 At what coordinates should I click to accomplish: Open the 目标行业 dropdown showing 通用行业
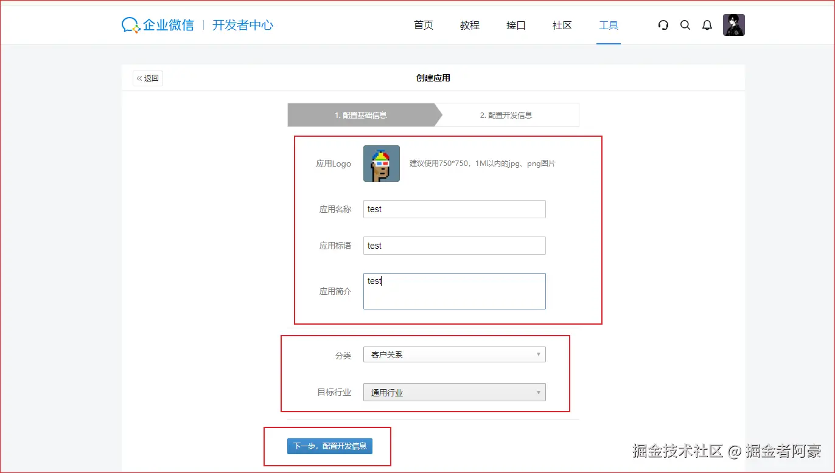[x=455, y=392]
